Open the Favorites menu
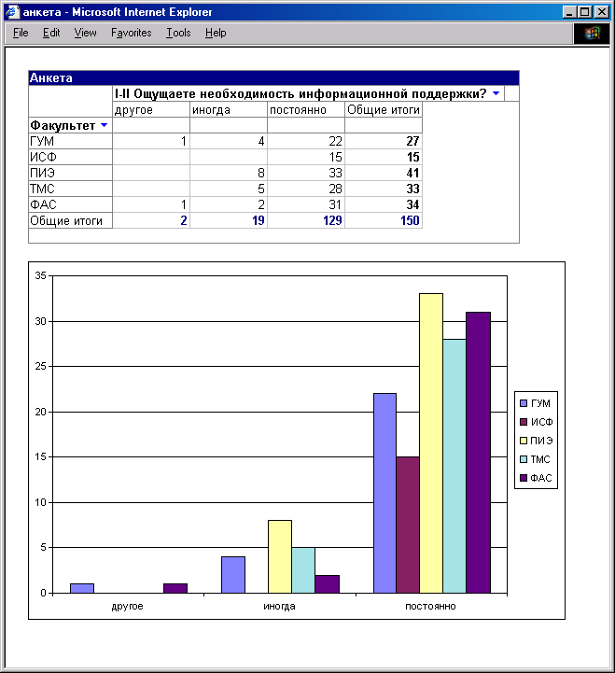 click(132, 33)
